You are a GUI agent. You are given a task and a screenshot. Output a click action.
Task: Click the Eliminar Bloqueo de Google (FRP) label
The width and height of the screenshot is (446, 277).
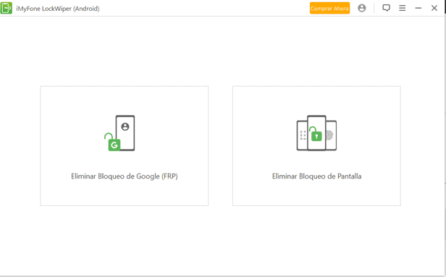click(x=125, y=176)
